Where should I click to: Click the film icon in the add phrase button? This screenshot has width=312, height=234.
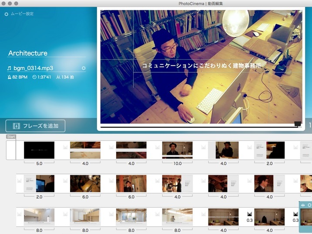click(17, 126)
